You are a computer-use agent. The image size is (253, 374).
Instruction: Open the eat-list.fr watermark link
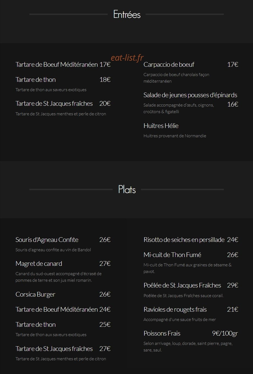[x=127, y=58]
